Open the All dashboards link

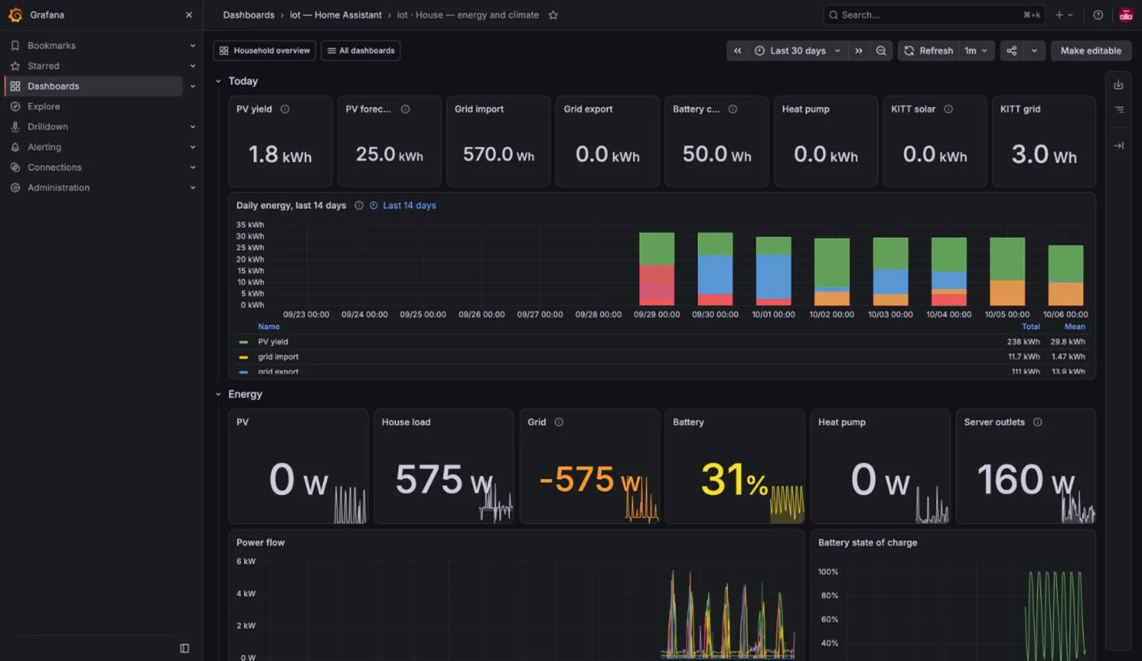tap(360, 51)
